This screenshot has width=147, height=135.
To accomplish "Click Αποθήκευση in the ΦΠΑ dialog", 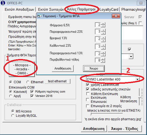I will pos(63,68).
